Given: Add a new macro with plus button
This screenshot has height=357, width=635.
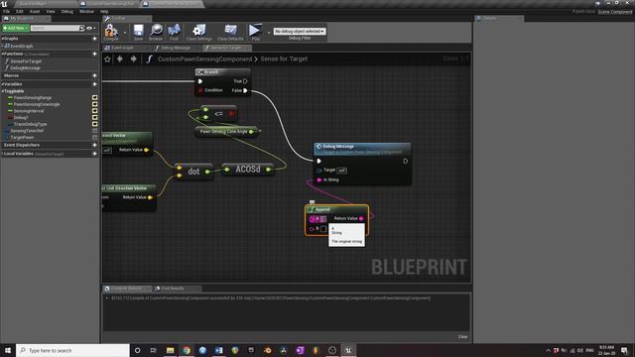Looking at the screenshot, I should click(x=95, y=75).
